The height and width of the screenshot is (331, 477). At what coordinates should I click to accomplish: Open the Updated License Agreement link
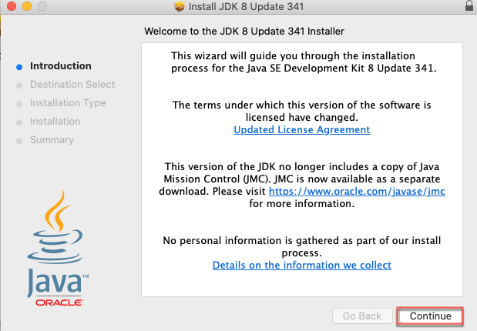[x=302, y=130]
